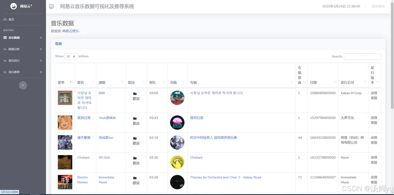
Task: Open the song link Chobani in 歌名 column
Action: pyautogui.click(x=84, y=157)
